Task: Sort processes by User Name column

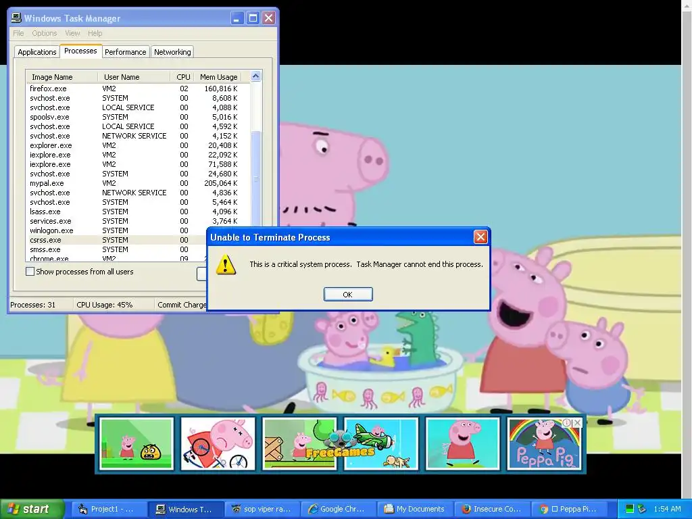Action: (x=134, y=77)
